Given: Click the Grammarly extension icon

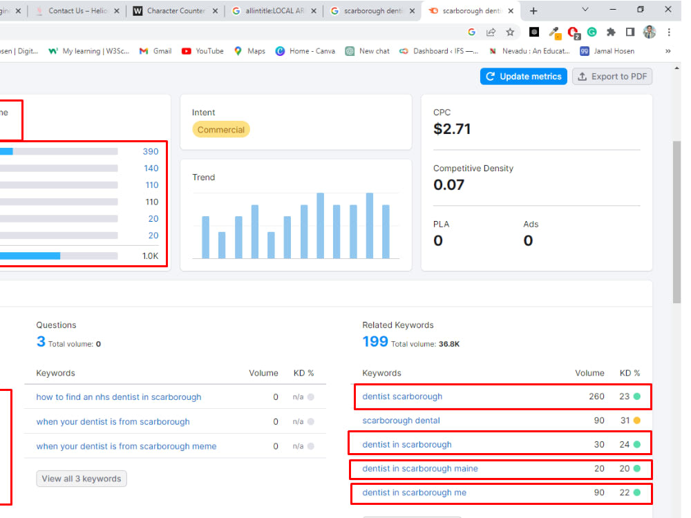Looking at the screenshot, I should (x=592, y=32).
